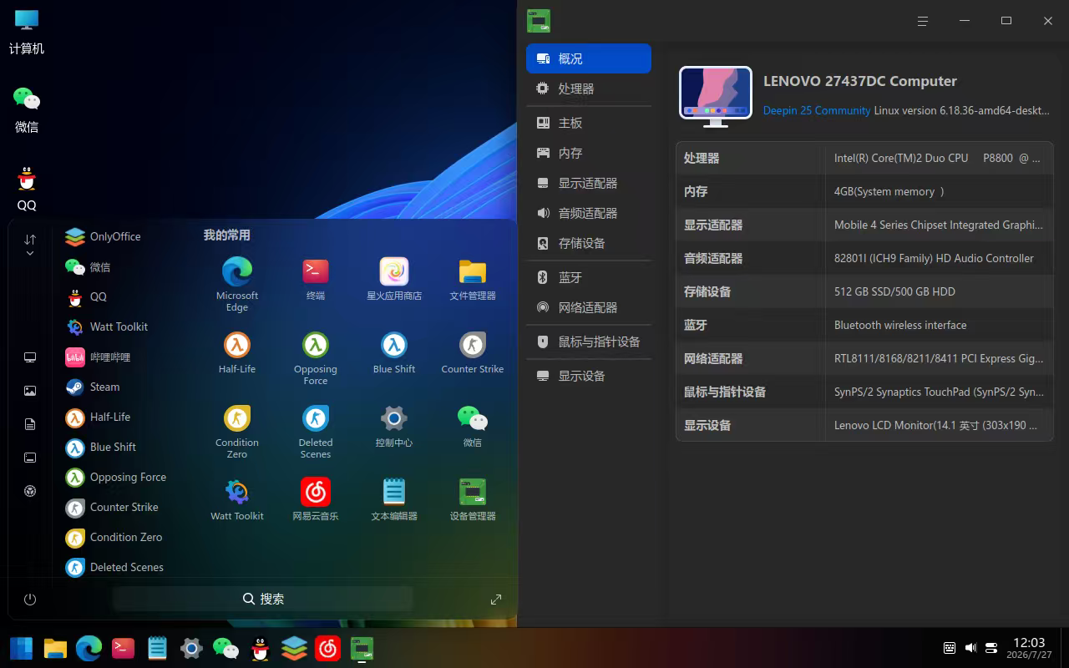This screenshot has width=1069, height=668.
Task: Go to 网络适配器 sidebar entry
Action: pyautogui.click(x=589, y=307)
